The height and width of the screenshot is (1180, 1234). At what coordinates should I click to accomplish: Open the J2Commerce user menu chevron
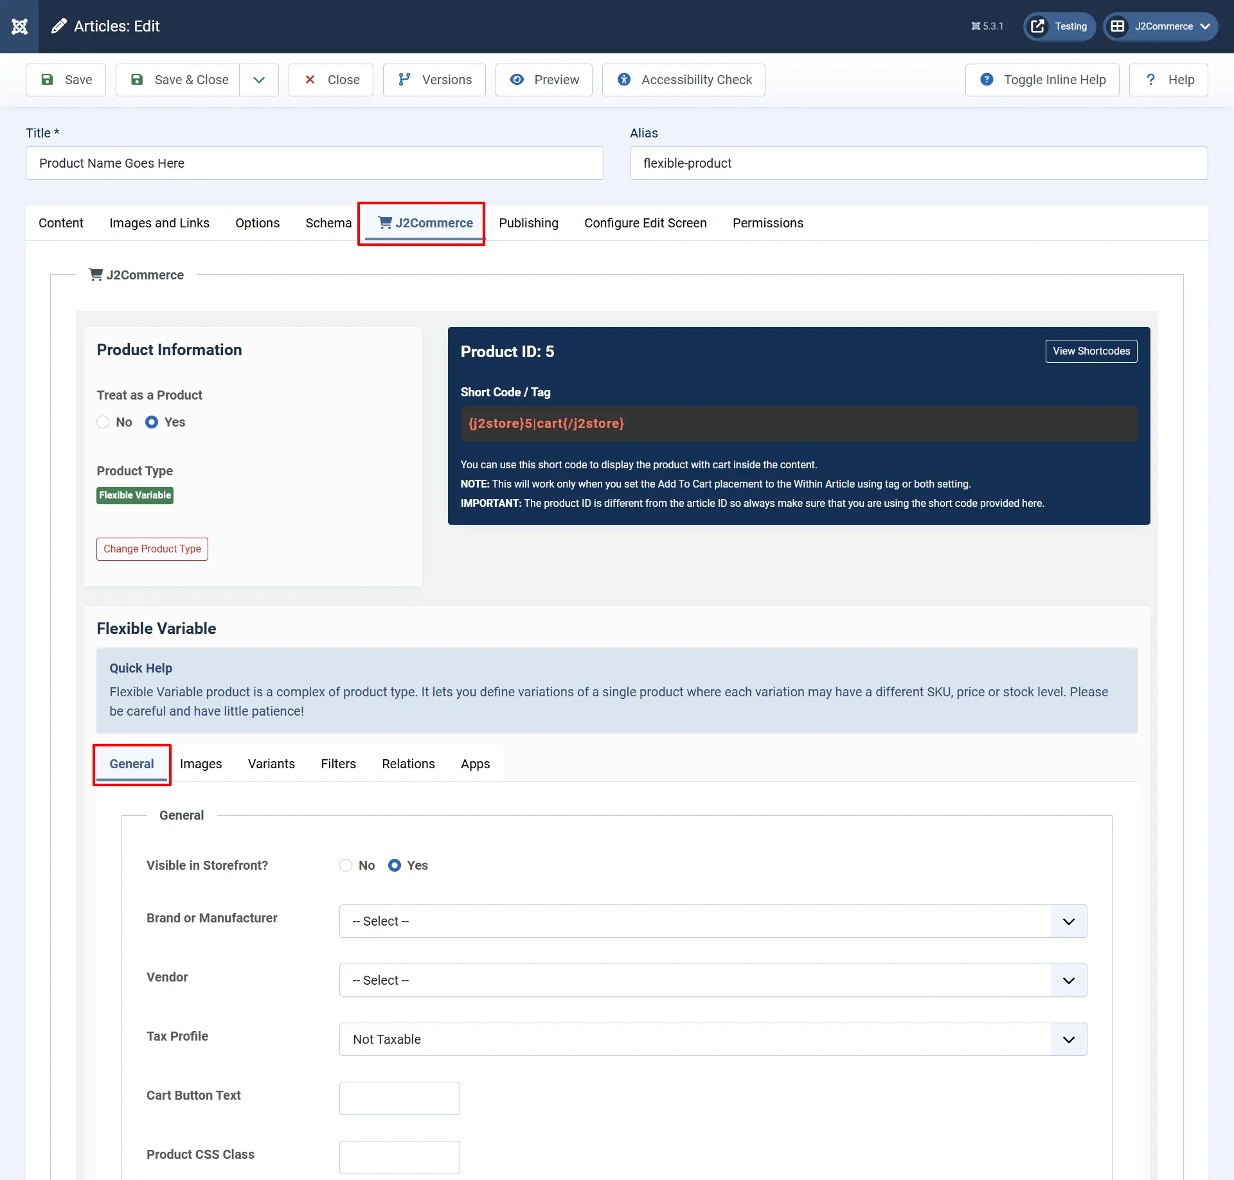click(x=1205, y=26)
